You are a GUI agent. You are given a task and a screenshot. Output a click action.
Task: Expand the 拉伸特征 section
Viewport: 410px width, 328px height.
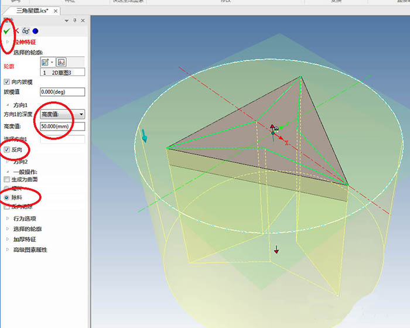(8, 42)
